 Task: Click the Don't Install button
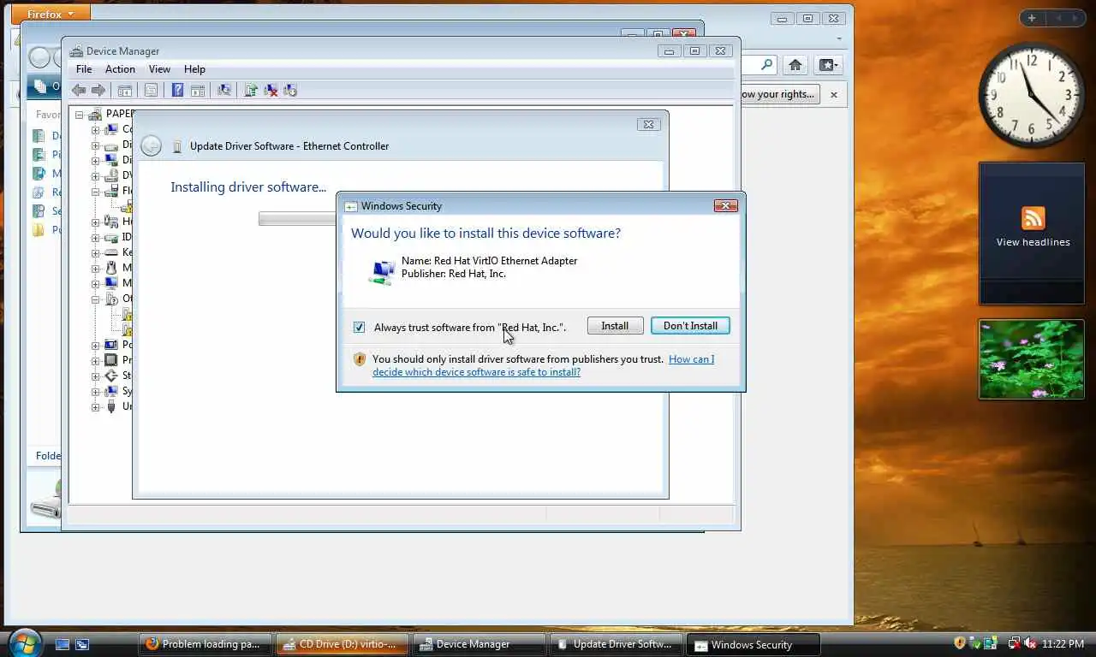tap(690, 326)
